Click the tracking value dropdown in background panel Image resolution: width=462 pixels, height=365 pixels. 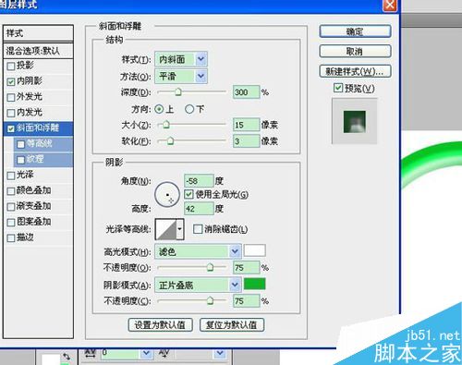click(x=146, y=353)
